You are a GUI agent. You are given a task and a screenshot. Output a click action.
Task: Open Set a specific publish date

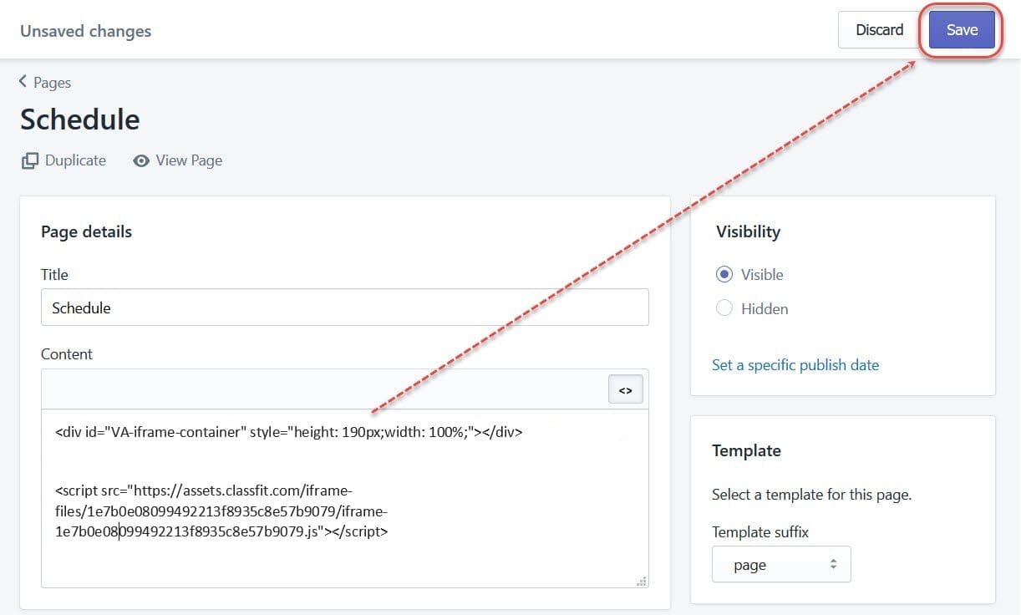tap(795, 365)
